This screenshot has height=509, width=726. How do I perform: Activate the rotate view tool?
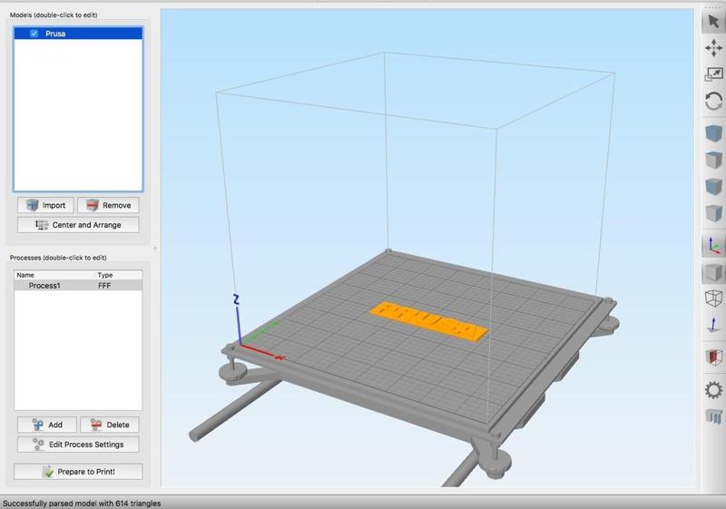click(x=713, y=101)
